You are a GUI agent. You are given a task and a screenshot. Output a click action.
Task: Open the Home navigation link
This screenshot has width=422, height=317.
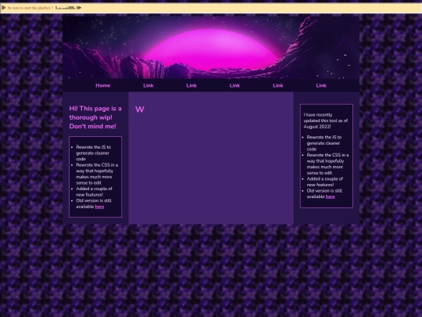(x=103, y=85)
